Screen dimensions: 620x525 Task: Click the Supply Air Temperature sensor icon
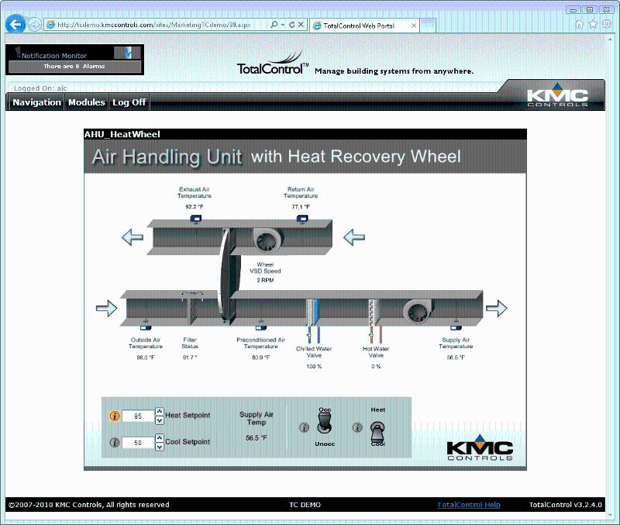click(456, 328)
